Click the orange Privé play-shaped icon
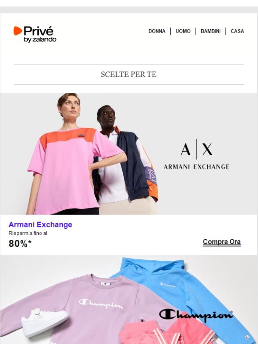The image size is (258, 344). (18, 31)
